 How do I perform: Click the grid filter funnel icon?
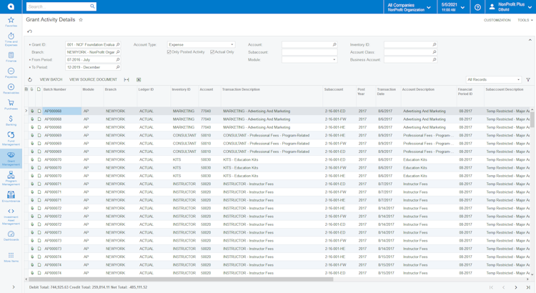tap(528, 80)
